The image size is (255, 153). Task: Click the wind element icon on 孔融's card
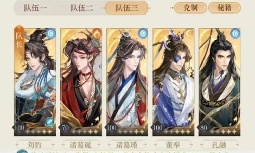coord(235,34)
